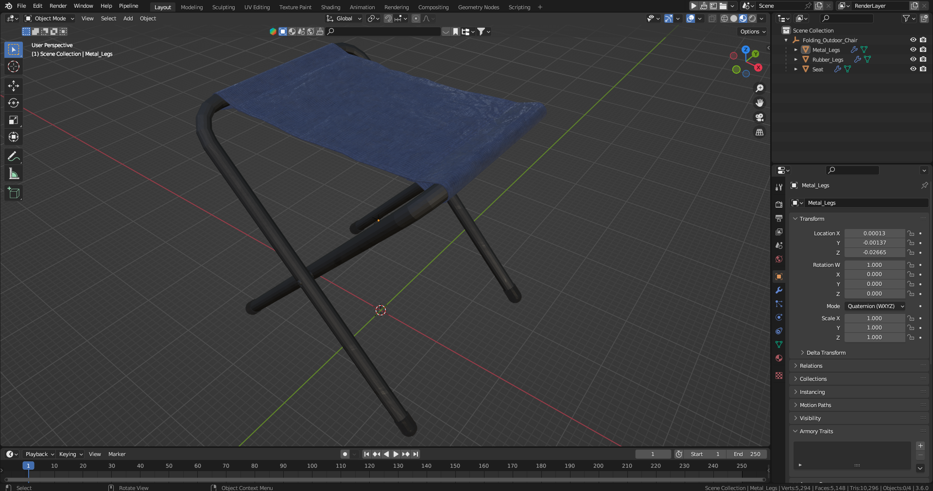This screenshot has height=491, width=933.
Task: Click the frame 1 playhead marker
Action: 28,466
